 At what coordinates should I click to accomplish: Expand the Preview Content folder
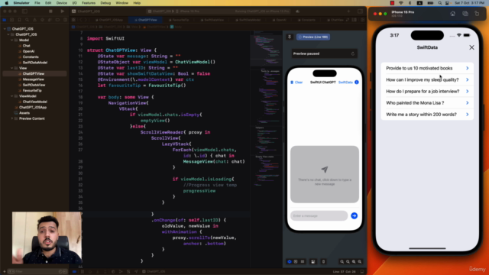[12, 118]
